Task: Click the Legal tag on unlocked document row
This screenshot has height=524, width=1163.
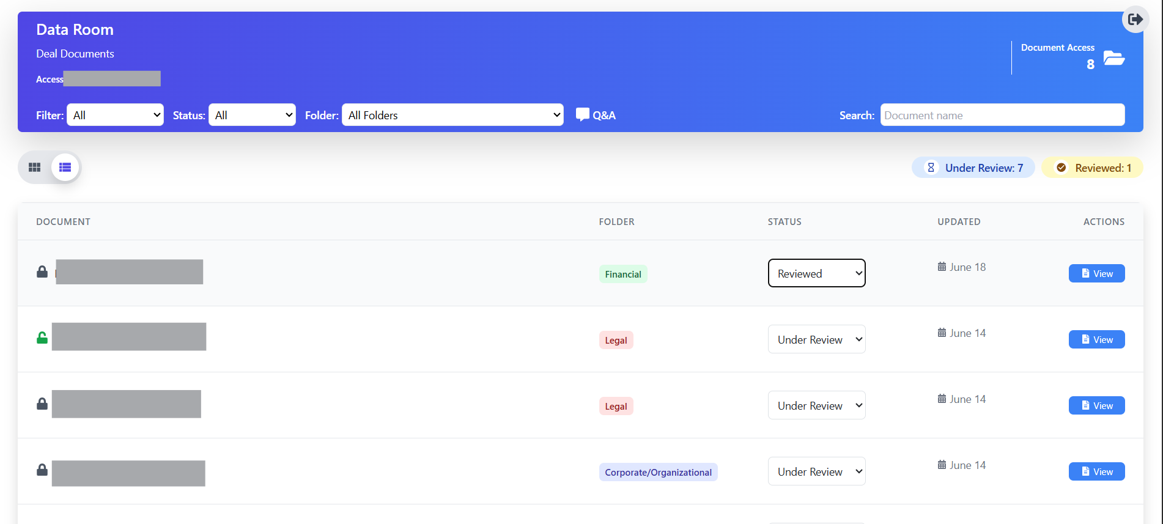Action: pos(616,340)
